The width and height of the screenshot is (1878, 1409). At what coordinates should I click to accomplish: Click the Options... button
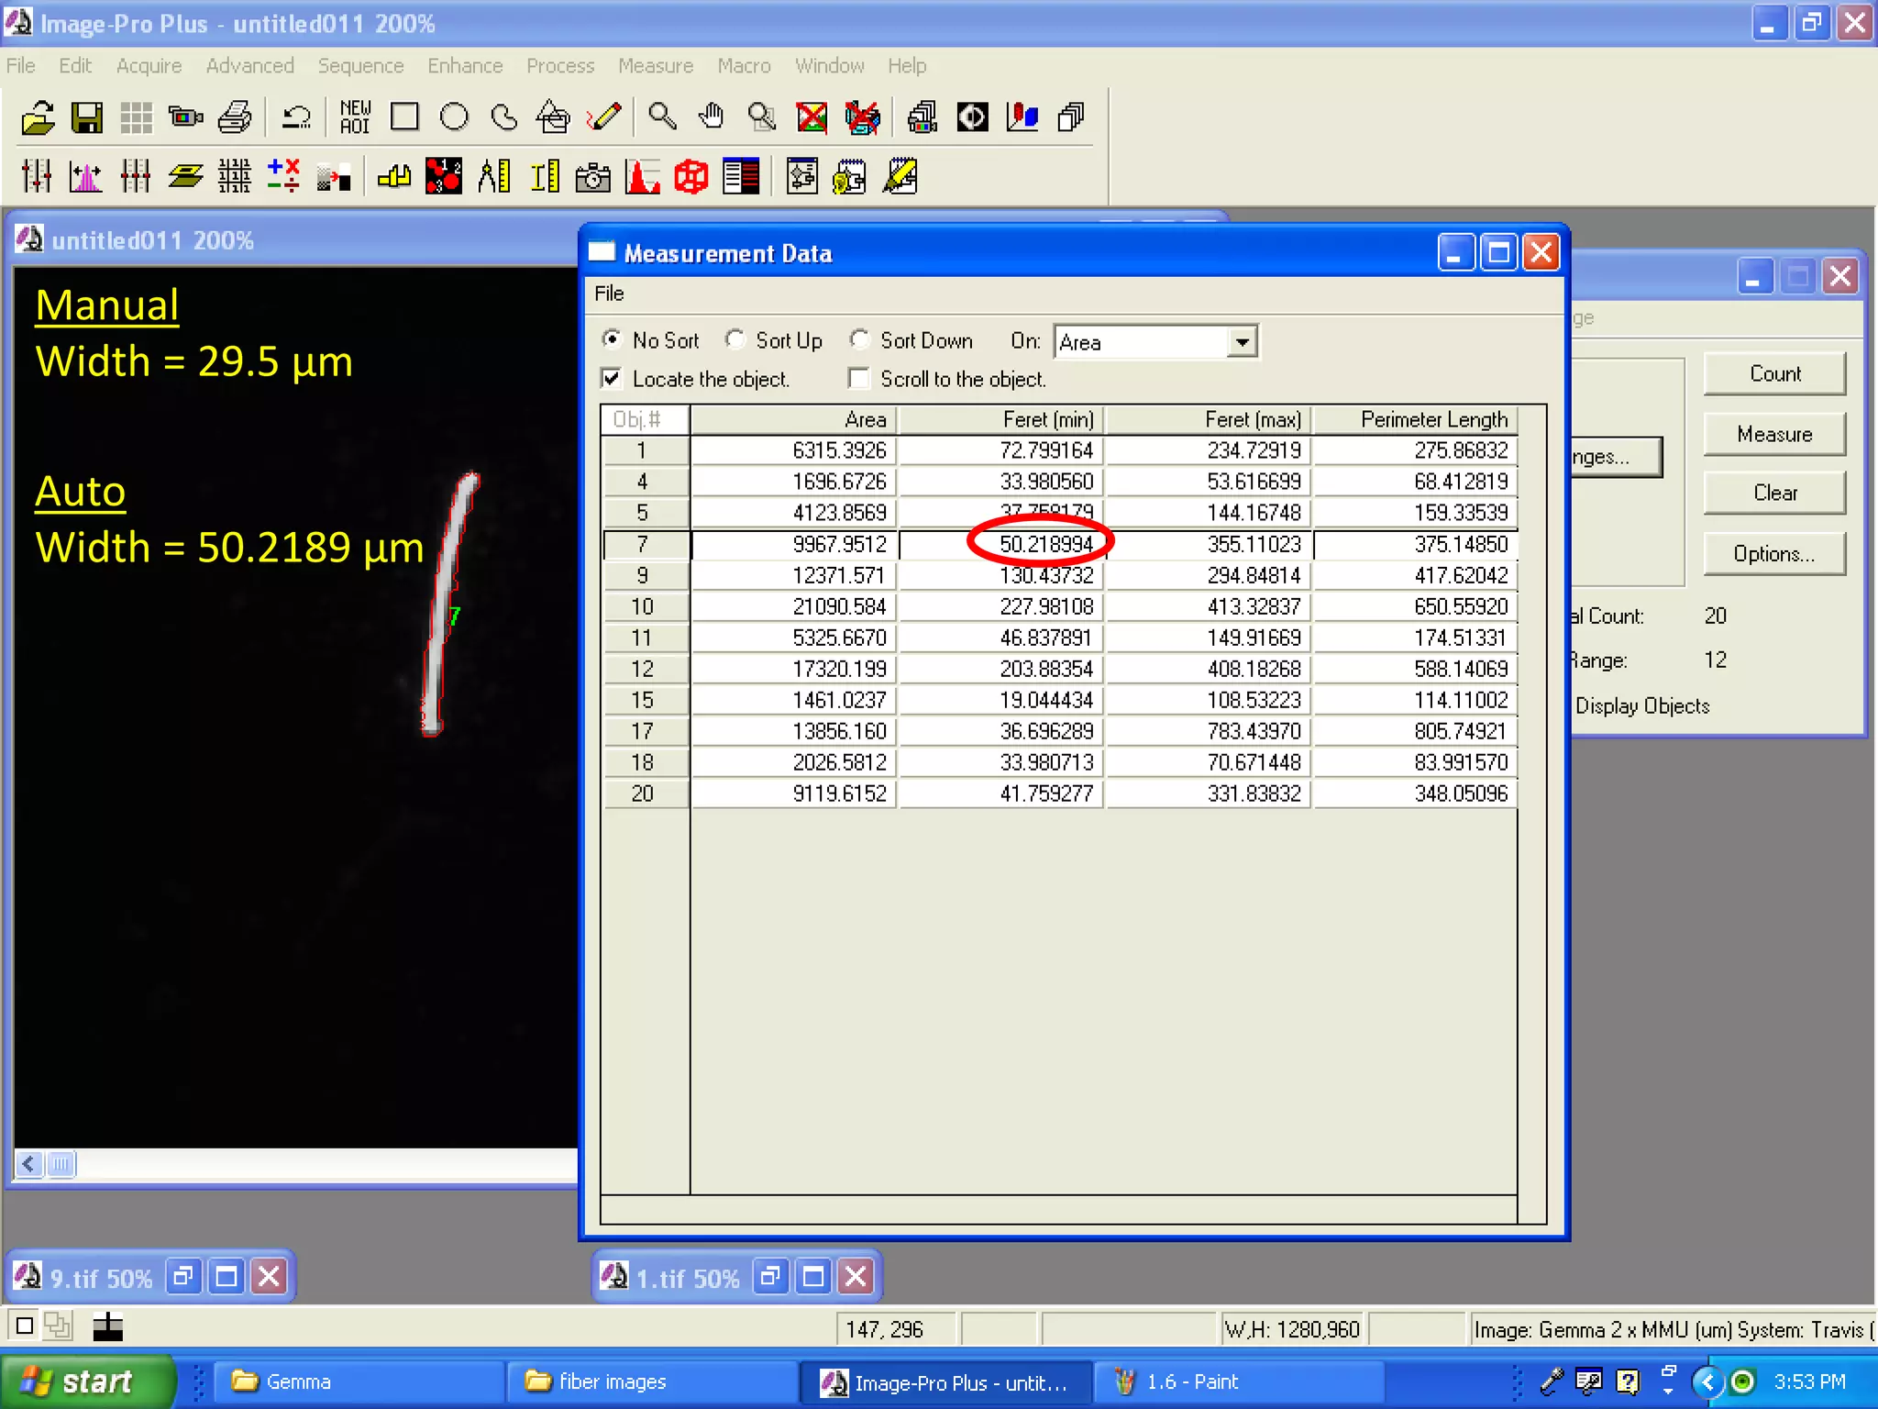tap(1774, 554)
